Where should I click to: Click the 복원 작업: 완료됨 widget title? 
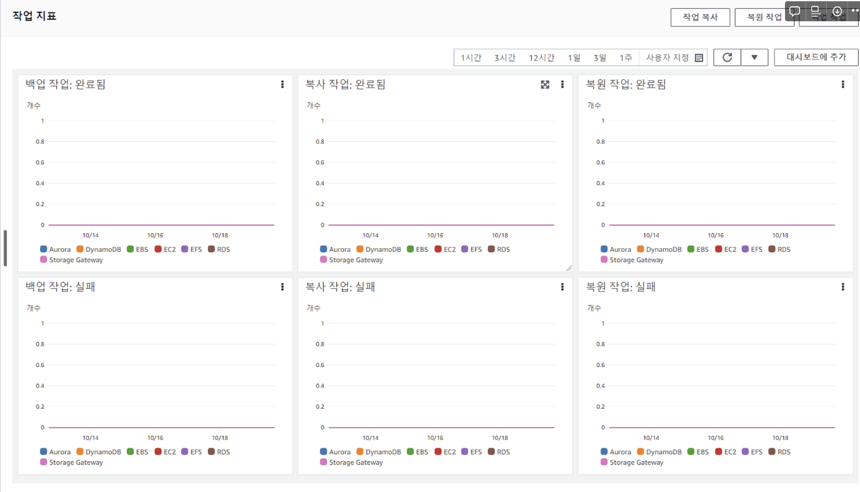626,84
